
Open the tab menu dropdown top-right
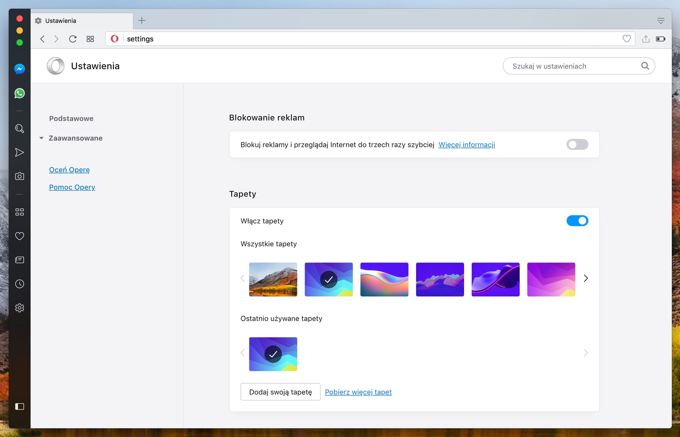tap(661, 21)
